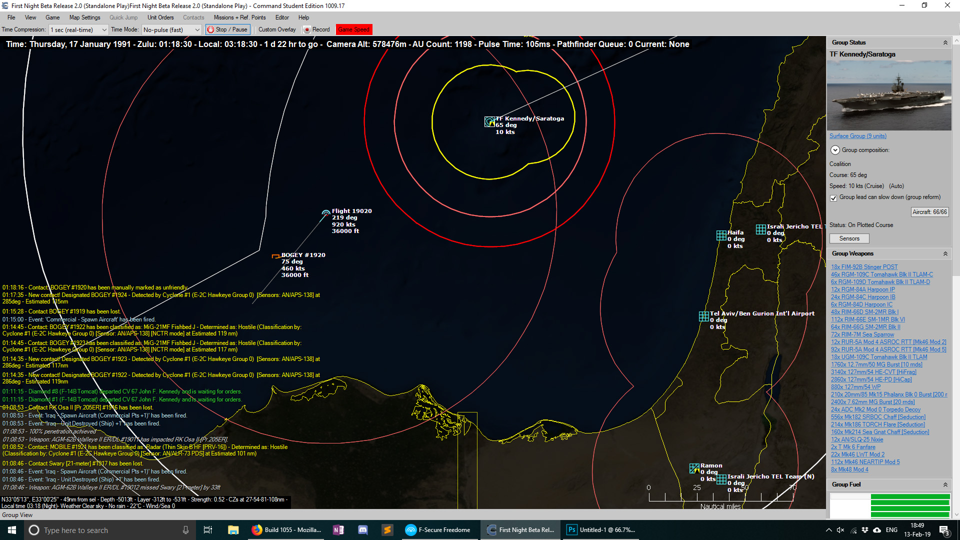Click the BOGEY #1920 hostile contact symbol
Image resolution: width=960 pixels, height=540 pixels.
[x=275, y=255]
